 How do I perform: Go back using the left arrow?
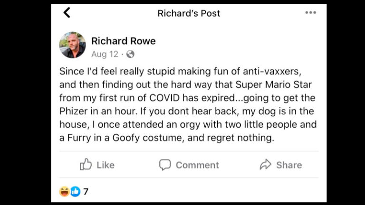[x=67, y=12]
